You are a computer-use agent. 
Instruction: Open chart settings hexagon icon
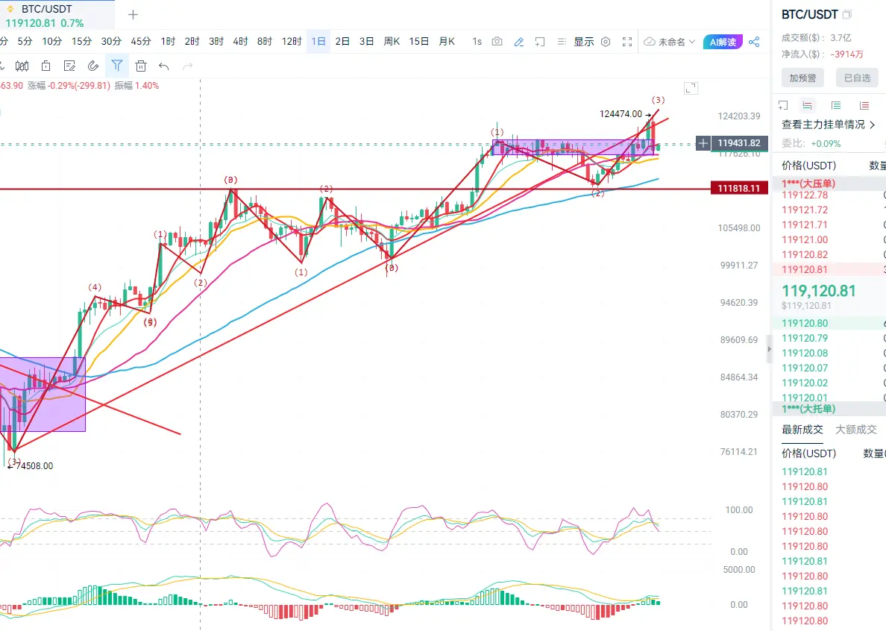coord(605,42)
